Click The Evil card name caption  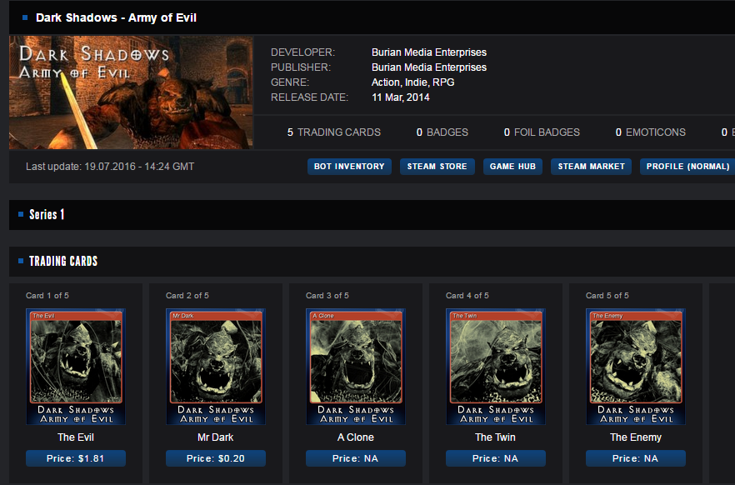76,437
